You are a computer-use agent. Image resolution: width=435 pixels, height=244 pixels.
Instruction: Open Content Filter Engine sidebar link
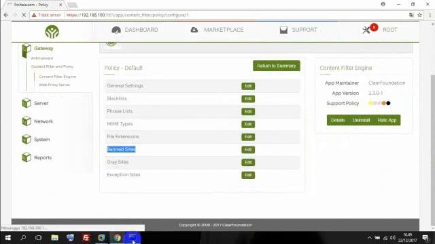coord(57,77)
